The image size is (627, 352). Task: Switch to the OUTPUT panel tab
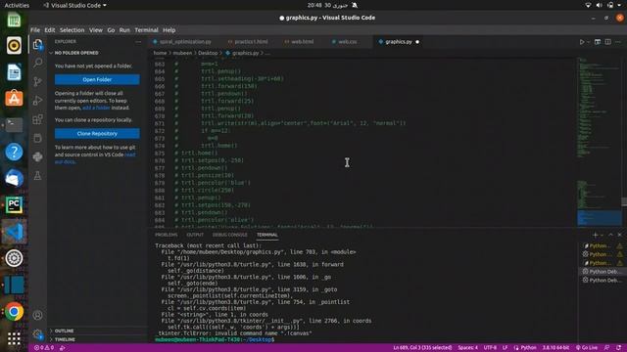click(195, 235)
